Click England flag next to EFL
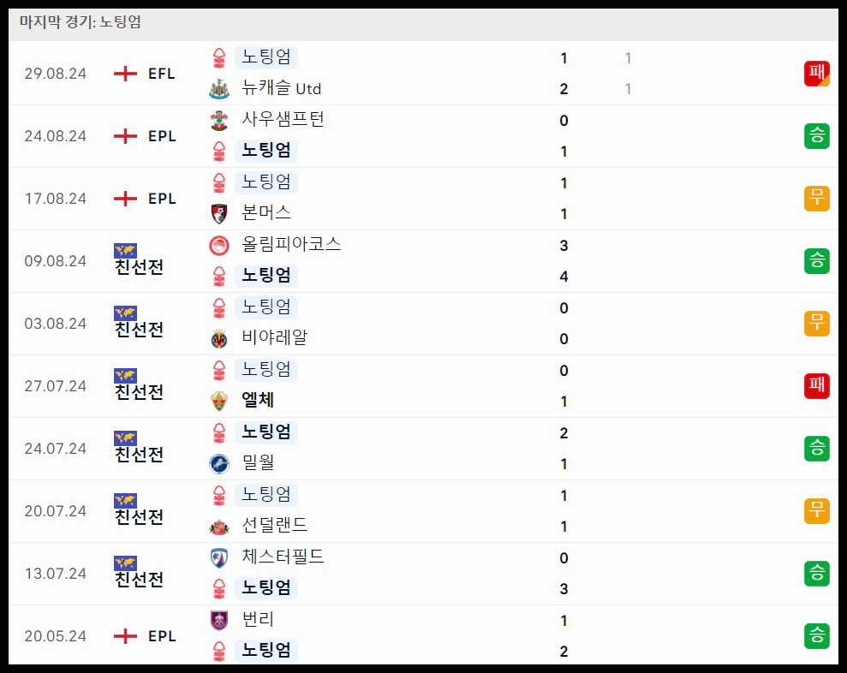 [x=125, y=74]
